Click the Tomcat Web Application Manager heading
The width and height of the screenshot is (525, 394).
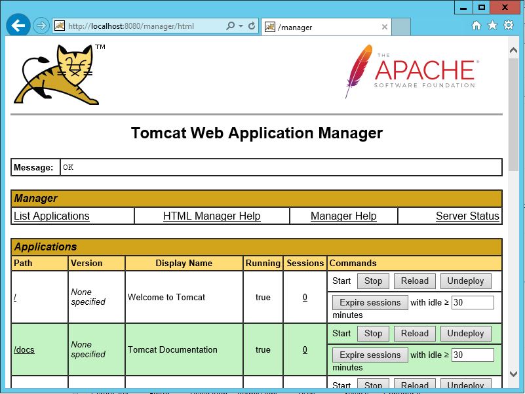click(x=257, y=133)
